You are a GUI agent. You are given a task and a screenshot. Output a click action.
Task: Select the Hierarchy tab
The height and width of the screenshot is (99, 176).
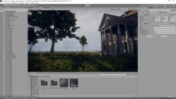coord(4,8)
